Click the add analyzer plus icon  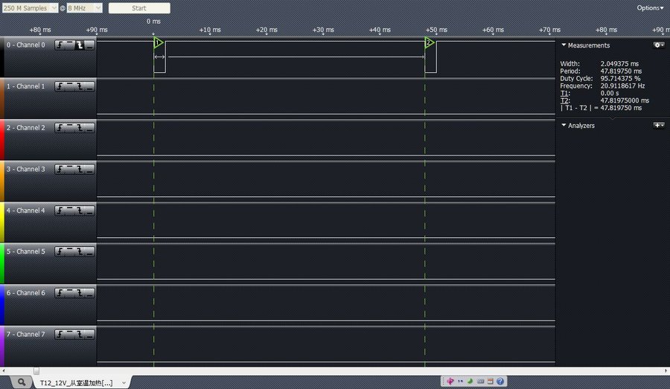point(658,125)
